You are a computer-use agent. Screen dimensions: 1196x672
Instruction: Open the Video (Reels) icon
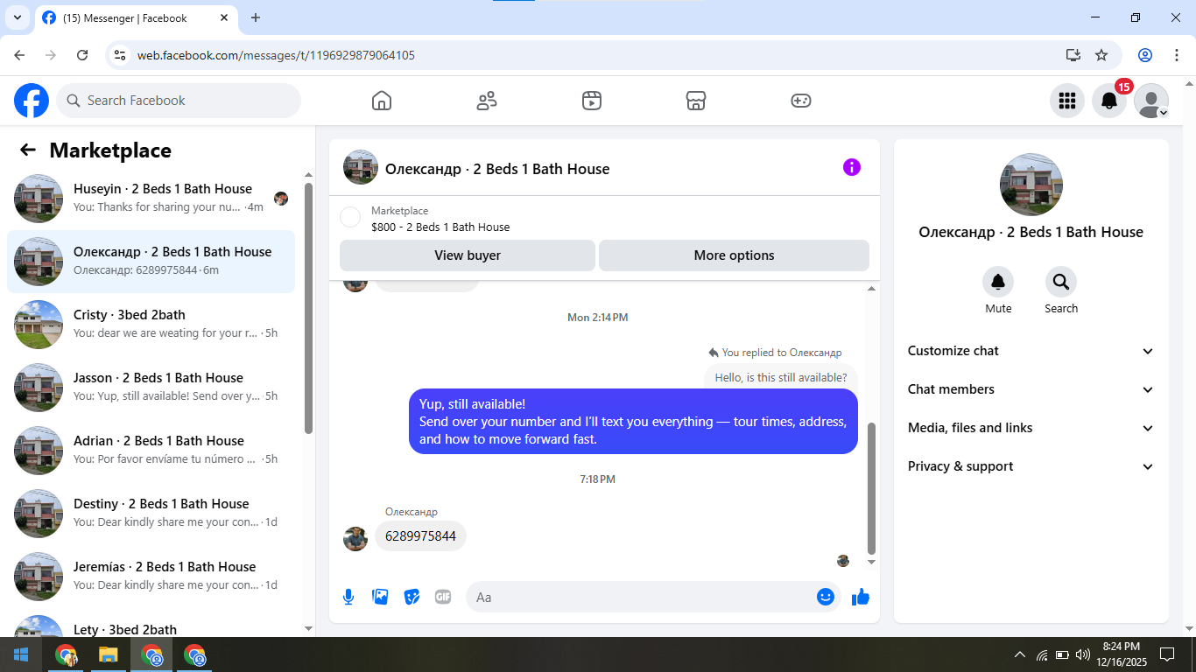pos(592,101)
